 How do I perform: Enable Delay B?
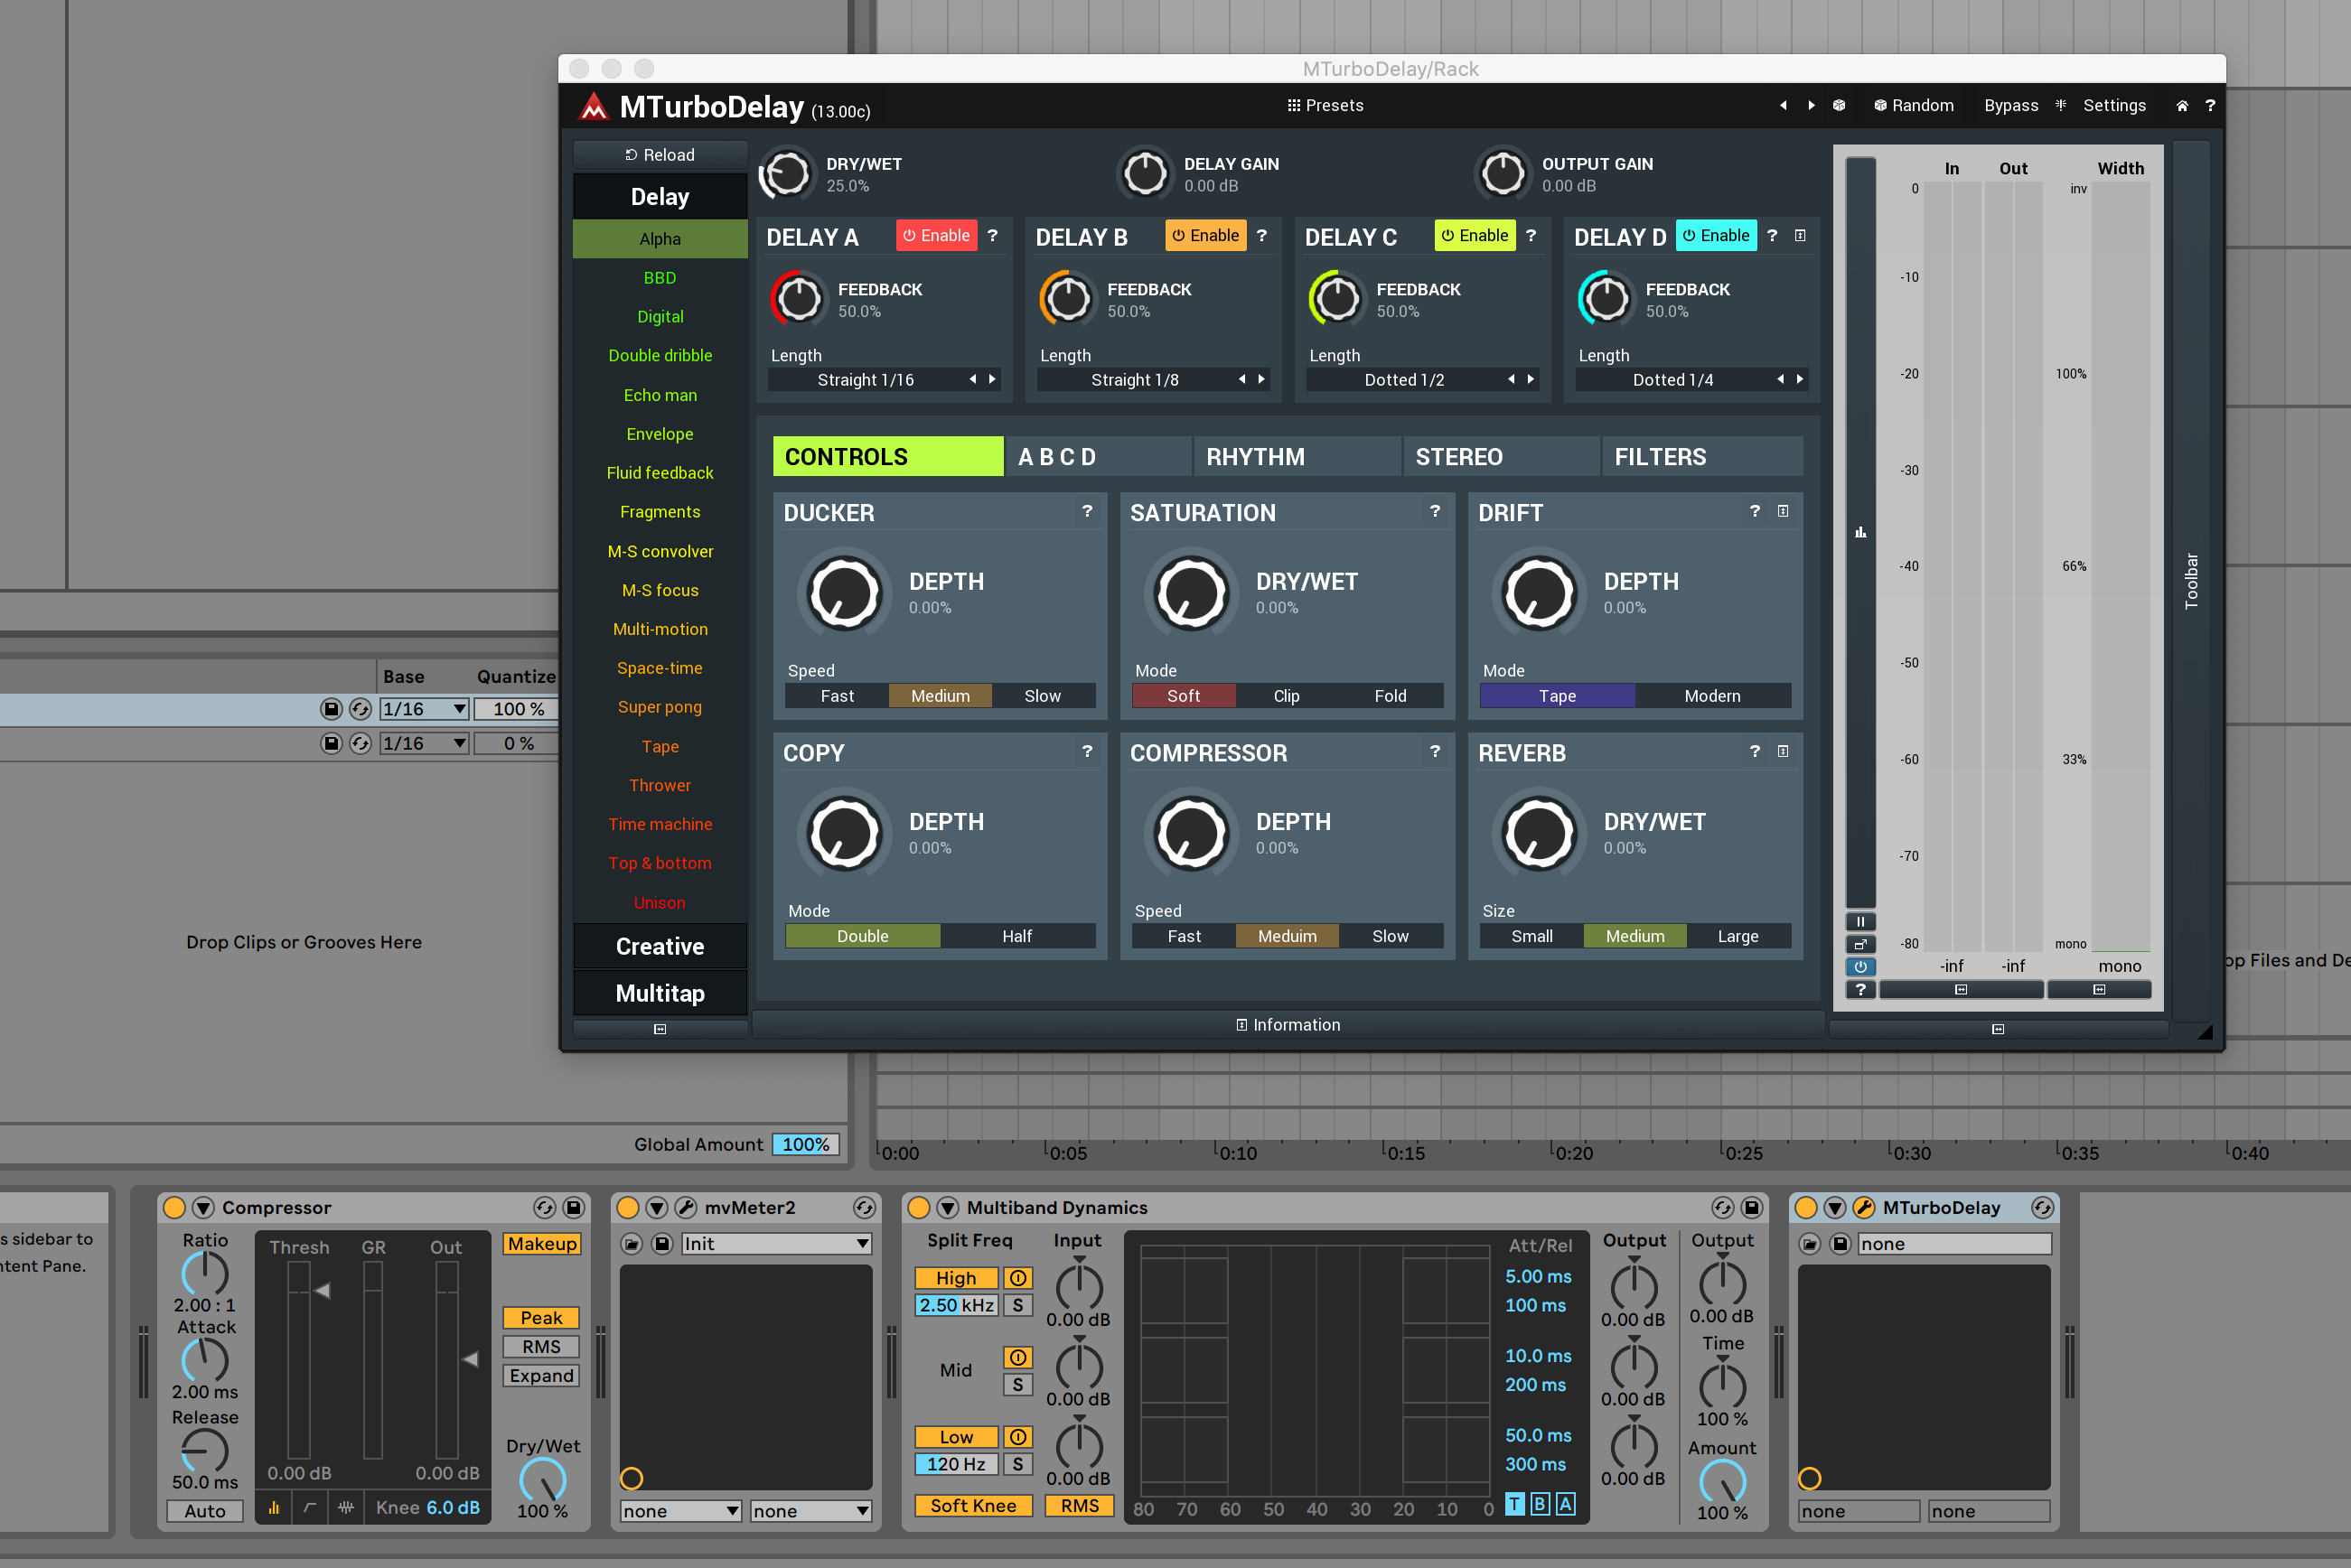click(x=1205, y=235)
